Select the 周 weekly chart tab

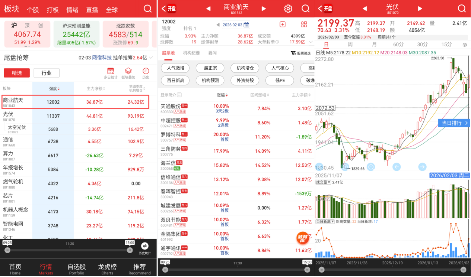coord(350,45)
